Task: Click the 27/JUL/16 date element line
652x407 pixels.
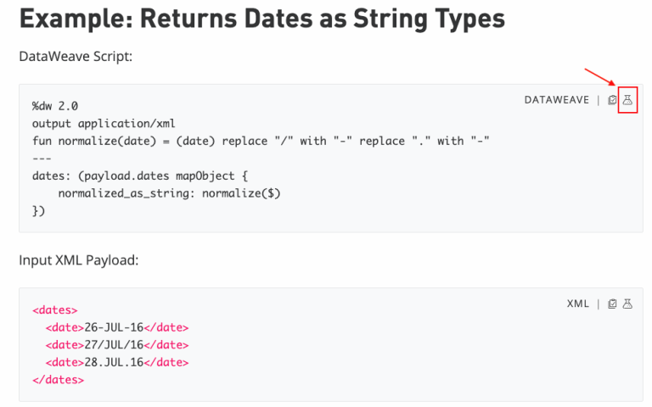Action: [117, 345]
